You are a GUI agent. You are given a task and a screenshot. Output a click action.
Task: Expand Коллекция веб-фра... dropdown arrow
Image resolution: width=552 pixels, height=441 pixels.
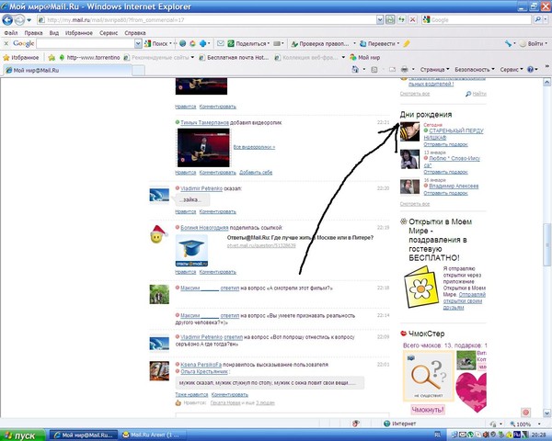[343, 57]
